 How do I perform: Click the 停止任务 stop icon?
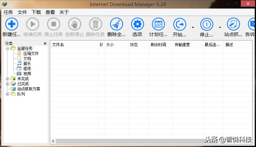54,24
